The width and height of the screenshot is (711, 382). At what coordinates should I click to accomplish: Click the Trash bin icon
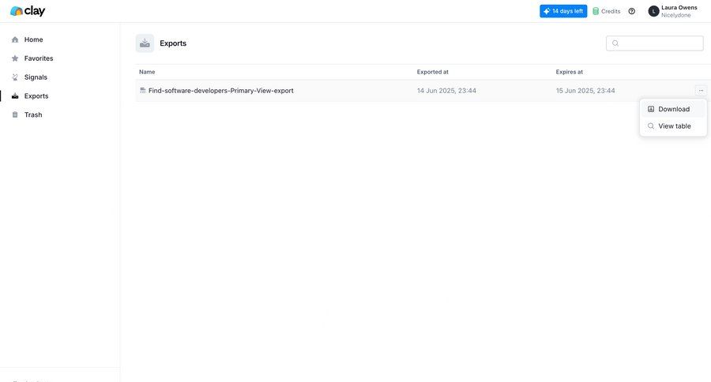point(15,114)
